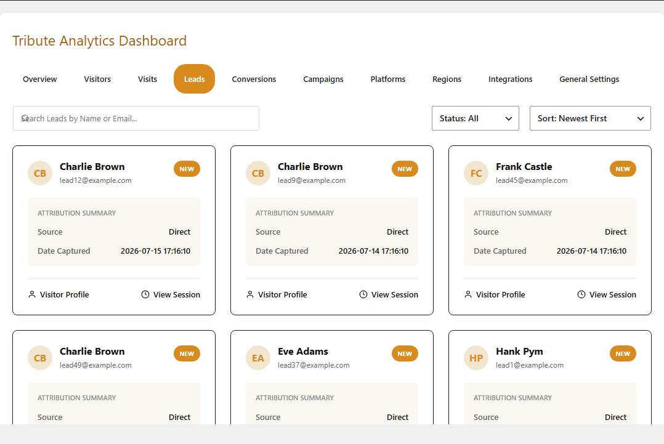Expand the Sort: Newest First dropdown
This screenshot has width=664, height=444.
point(590,118)
